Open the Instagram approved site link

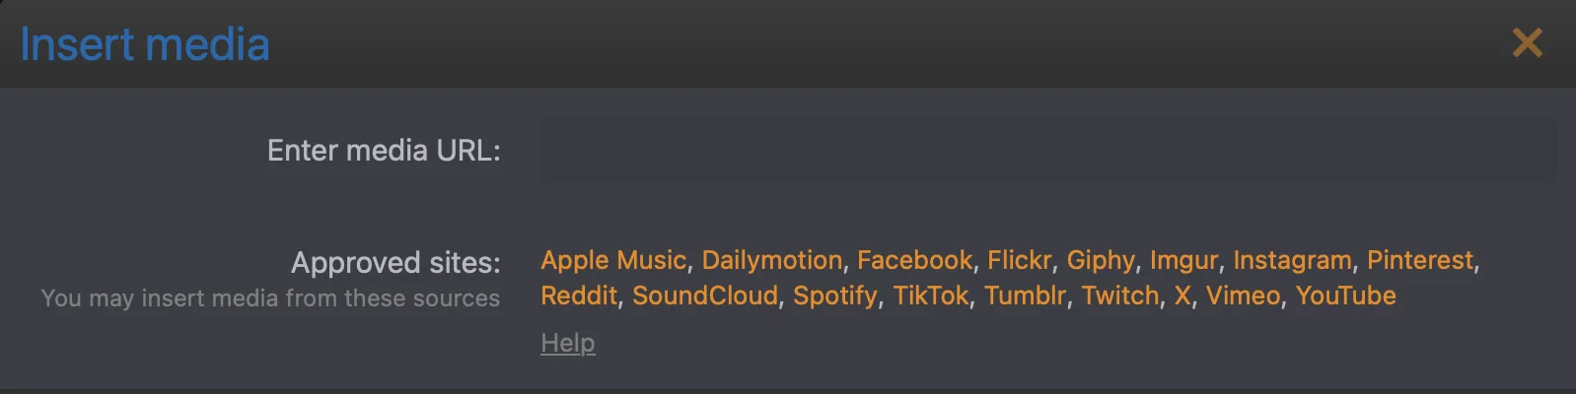tap(1292, 260)
